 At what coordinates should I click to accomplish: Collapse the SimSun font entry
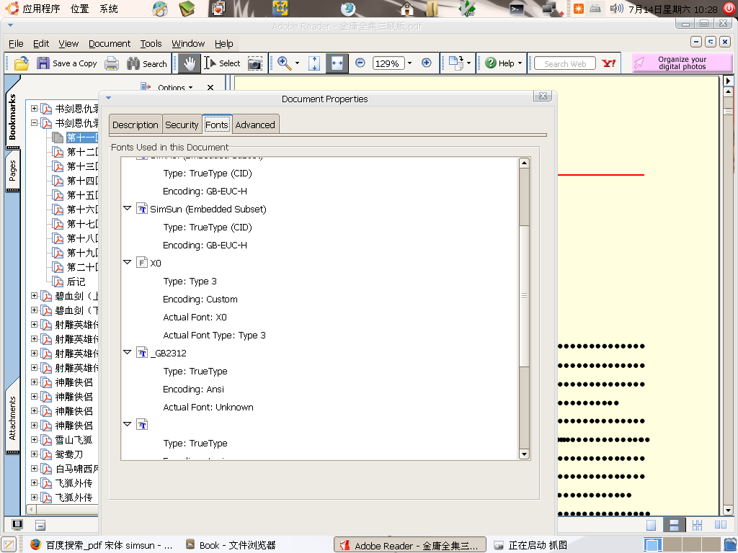coord(127,208)
